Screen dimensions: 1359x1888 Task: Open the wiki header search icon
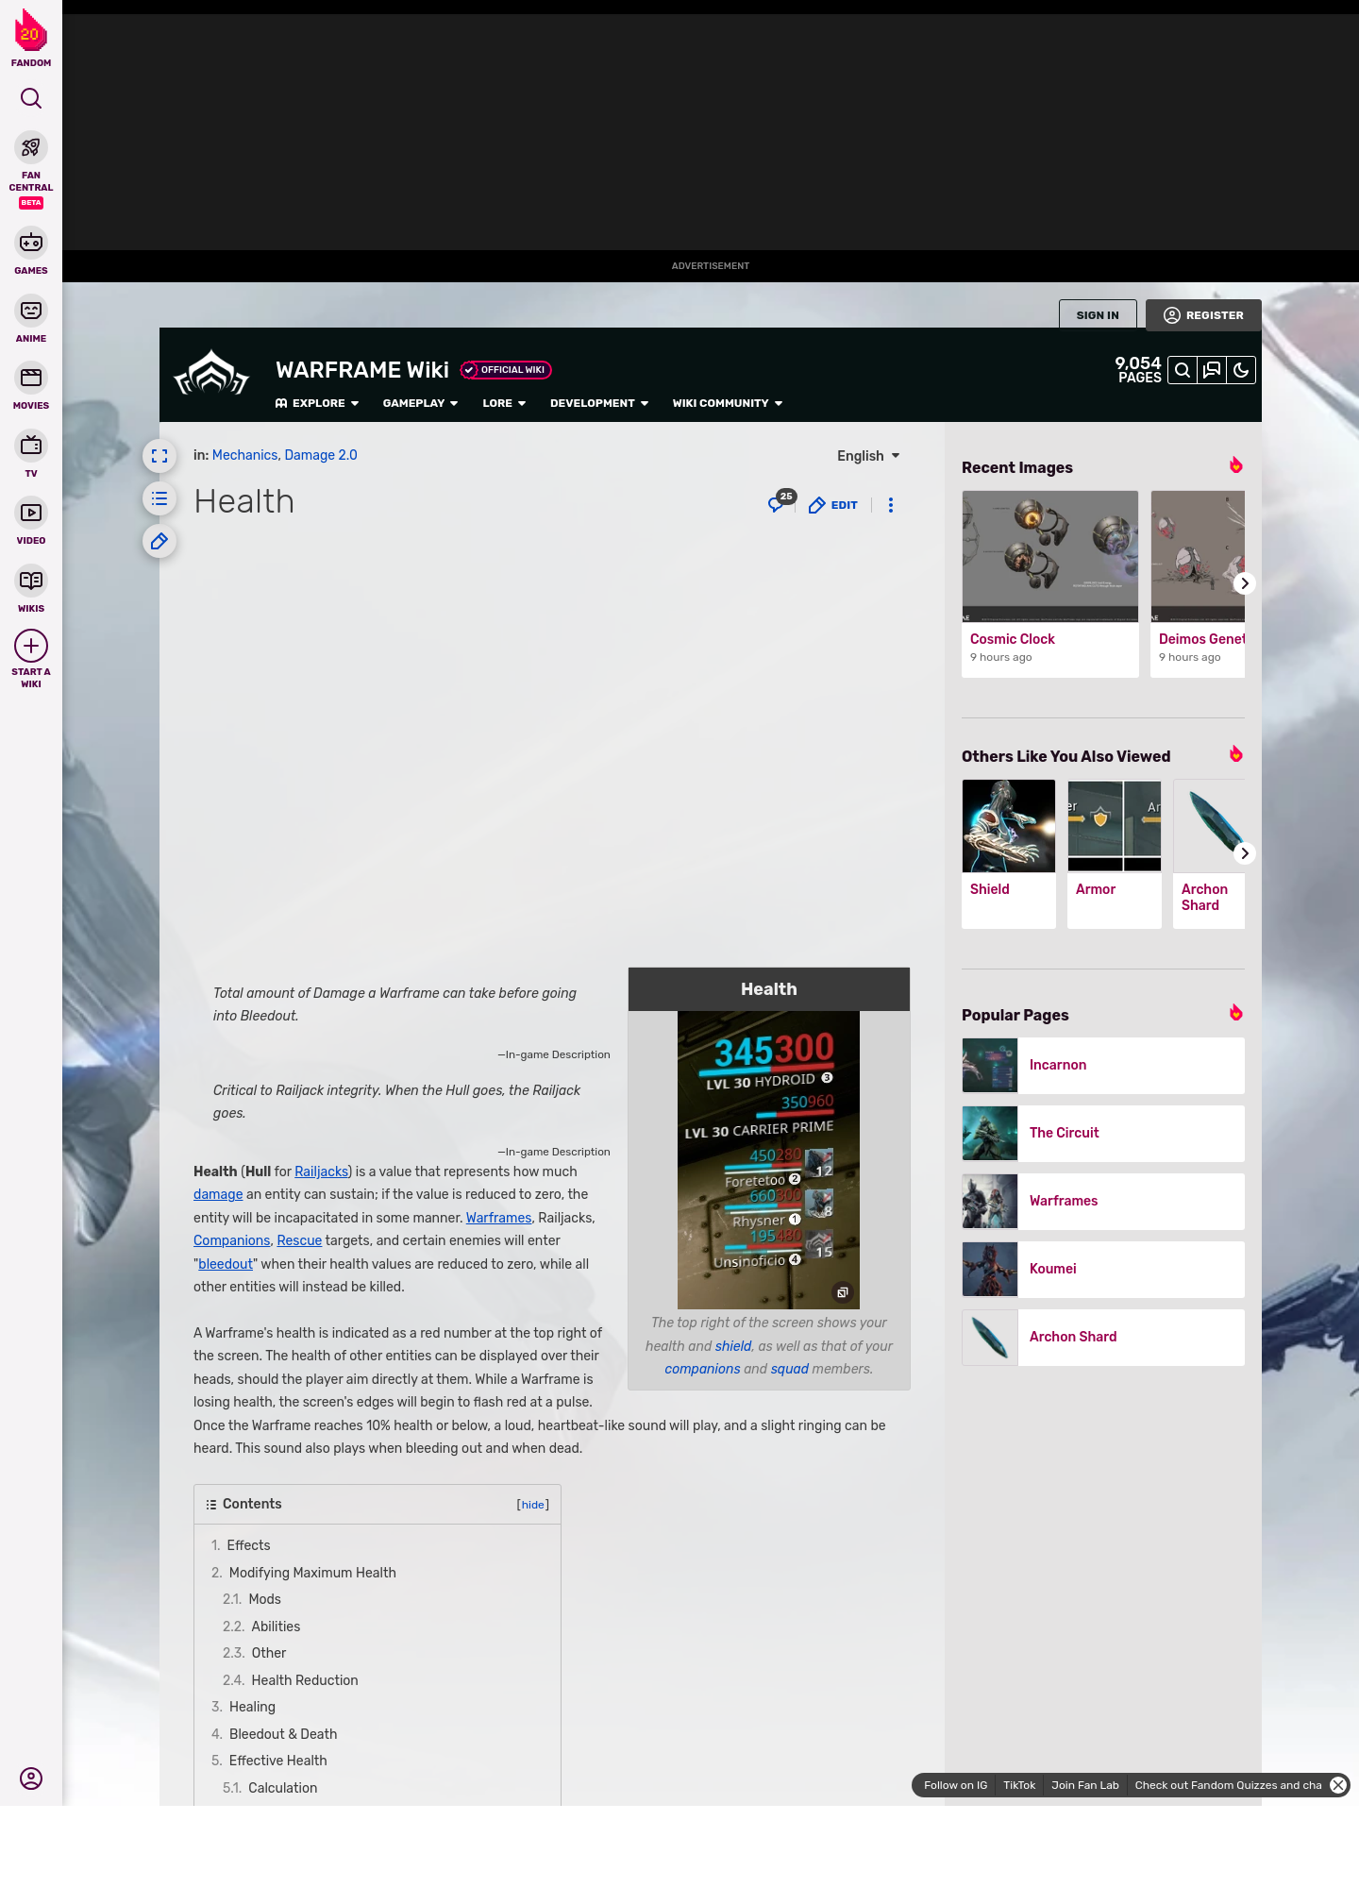click(1183, 370)
